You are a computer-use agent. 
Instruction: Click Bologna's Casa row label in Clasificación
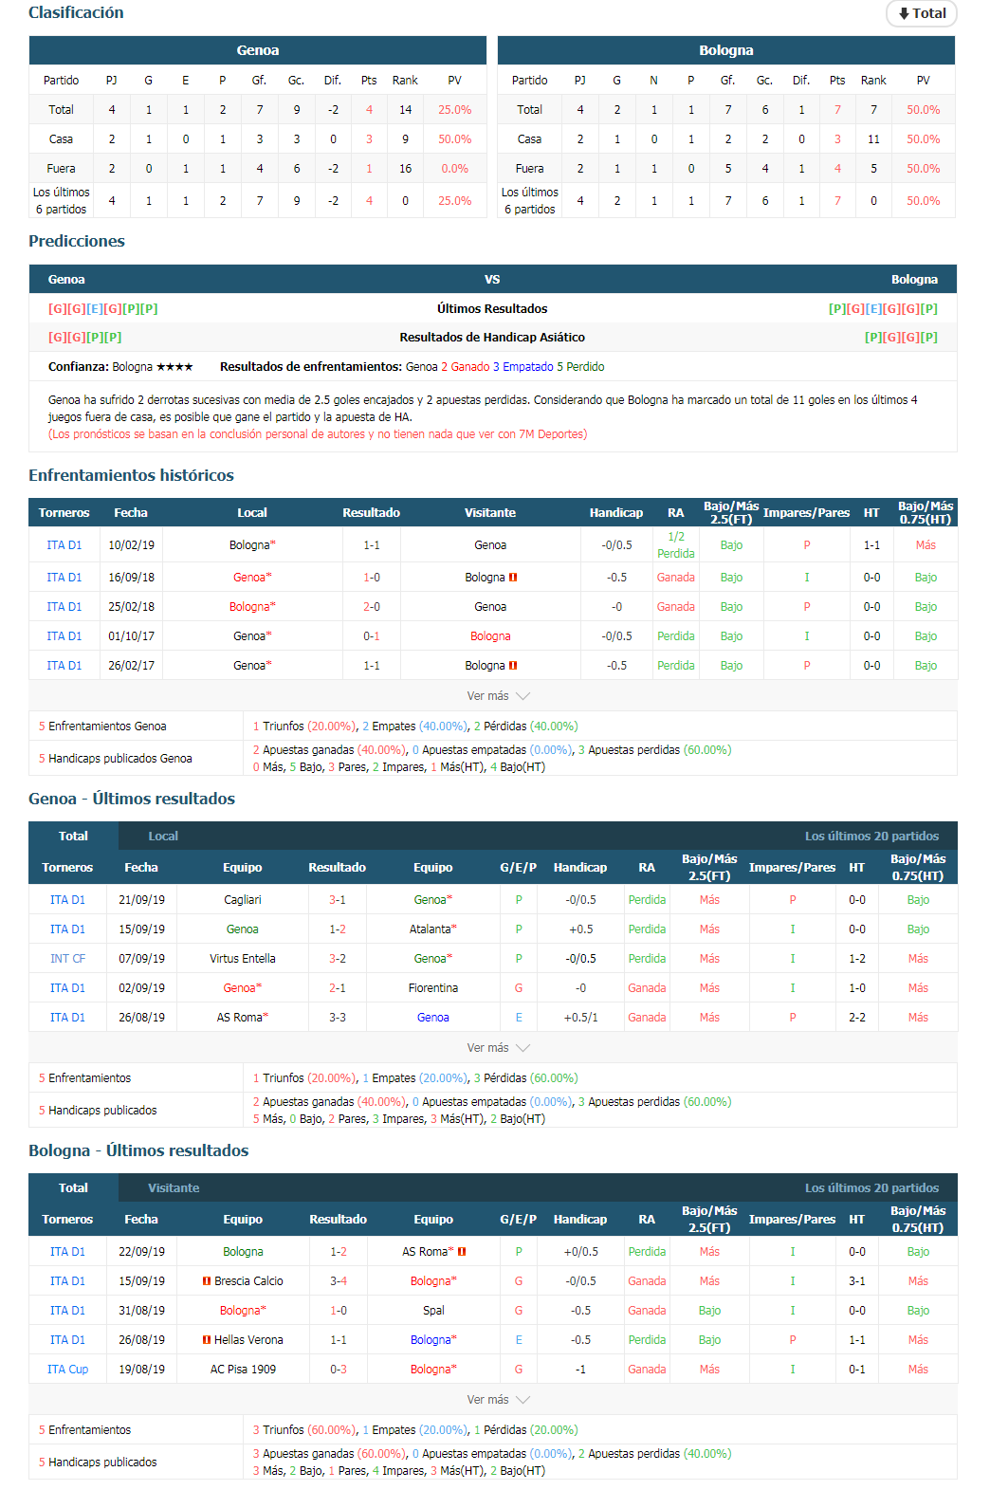tap(529, 138)
